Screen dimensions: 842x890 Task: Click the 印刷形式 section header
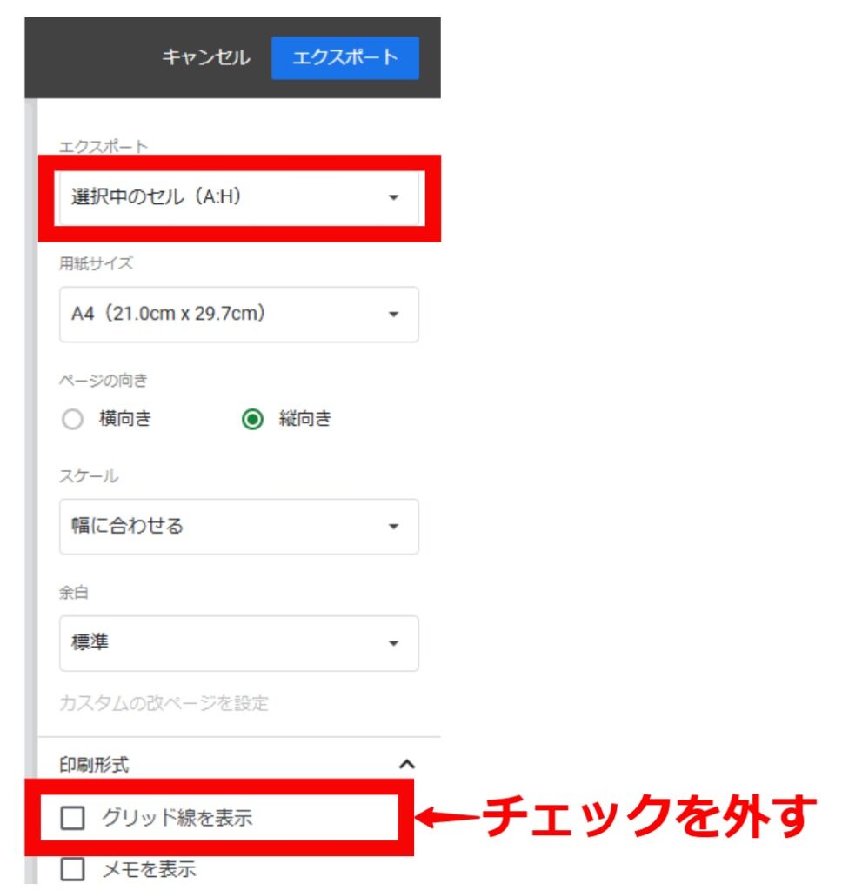(x=96, y=765)
